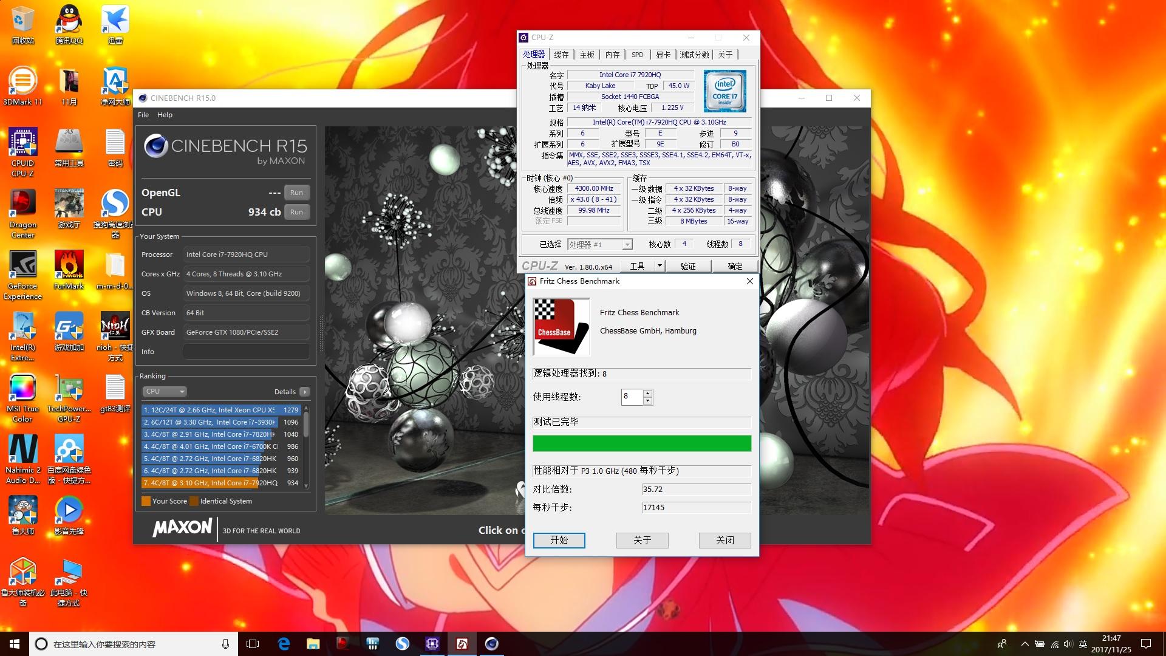Switch to the 内存 tab in CPU-Z
Viewport: 1166px width, 656px height.
tap(612, 55)
